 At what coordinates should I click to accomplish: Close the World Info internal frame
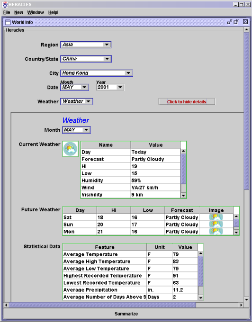245,21
